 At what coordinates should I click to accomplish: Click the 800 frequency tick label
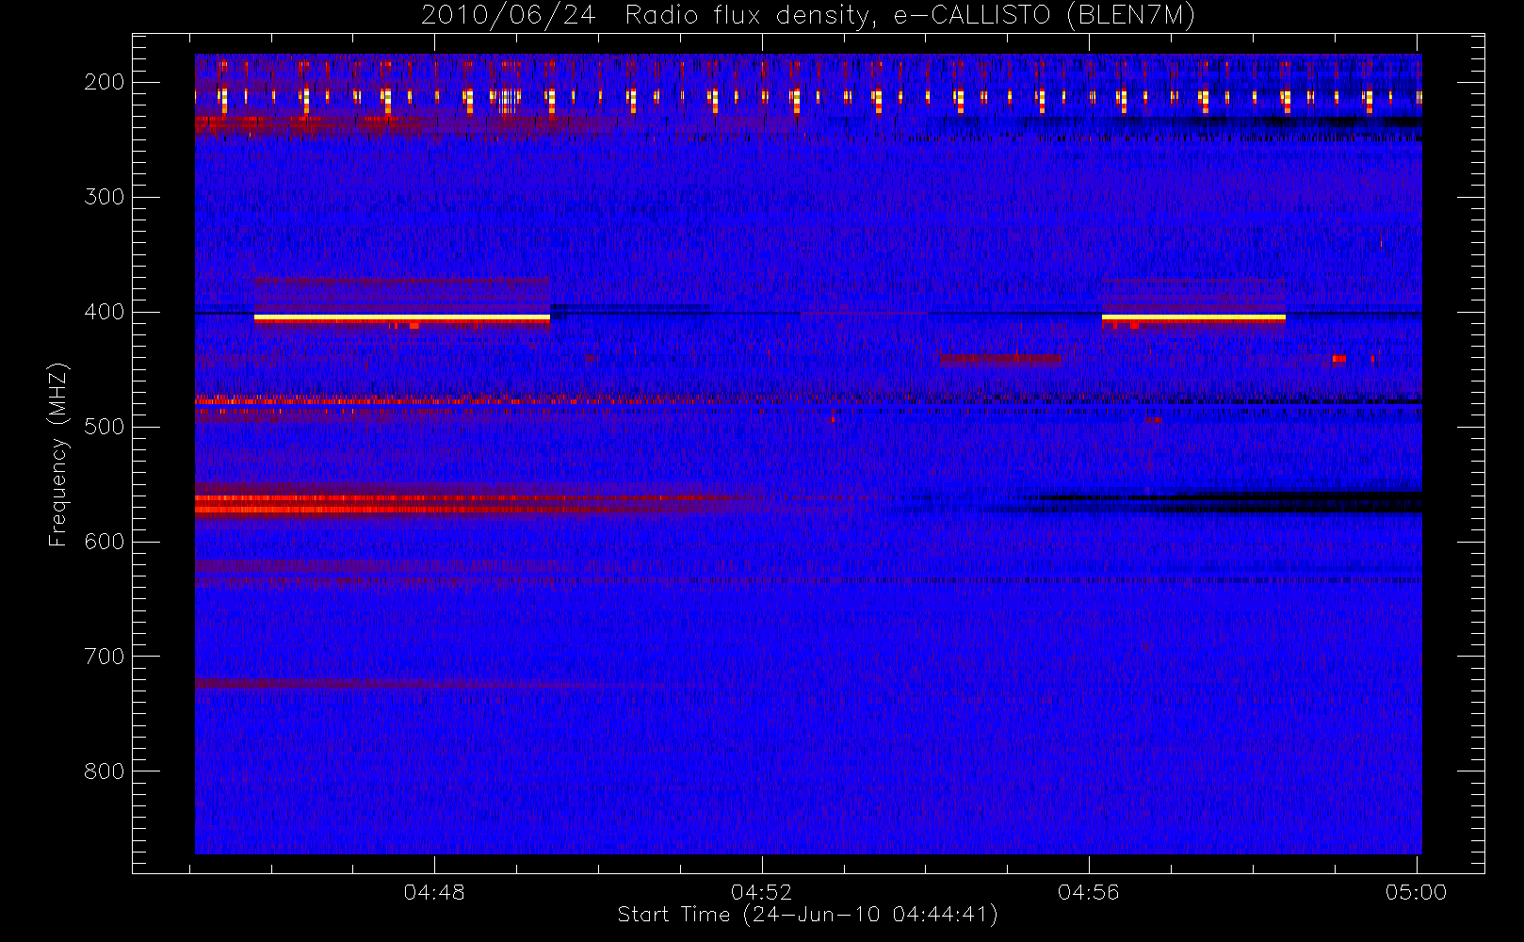(x=105, y=771)
